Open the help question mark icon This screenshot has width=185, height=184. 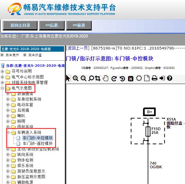(x=170, y=78)
